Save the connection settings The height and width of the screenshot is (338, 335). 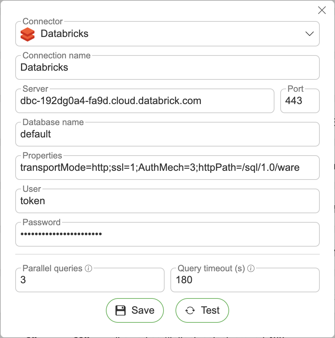point(135,310)
